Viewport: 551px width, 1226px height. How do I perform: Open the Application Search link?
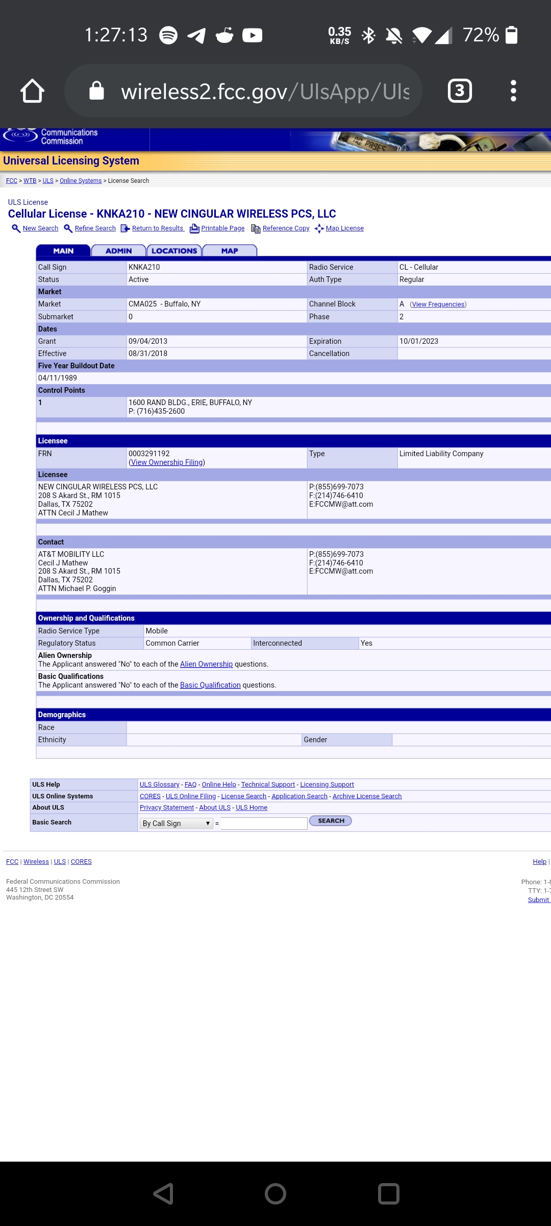tap(299, 796)
